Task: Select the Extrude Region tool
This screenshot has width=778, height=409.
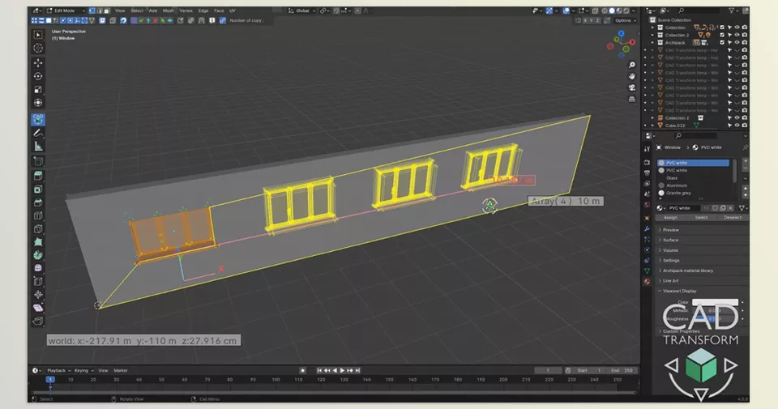Action: point(38,176)
